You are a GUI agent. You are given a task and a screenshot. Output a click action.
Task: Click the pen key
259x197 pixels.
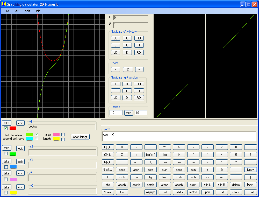coord(207,192)
